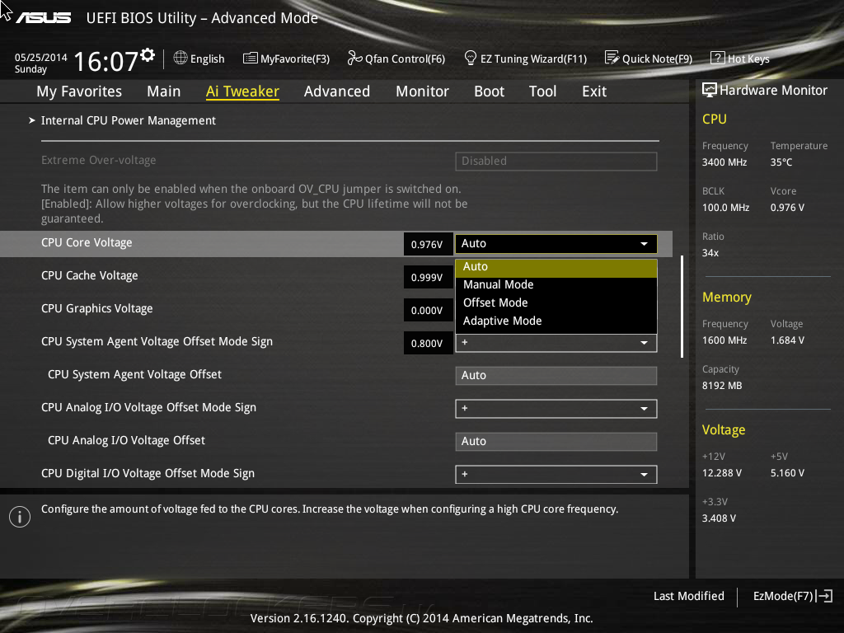844x633 pixels.
Task: View Last Modified settings
Action: click(688, 596)
